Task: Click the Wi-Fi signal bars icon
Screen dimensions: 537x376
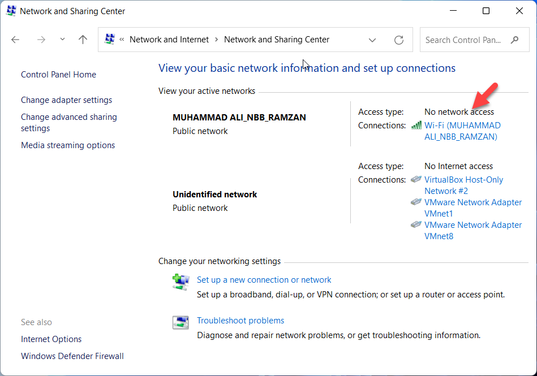Action: pos(416,126)
